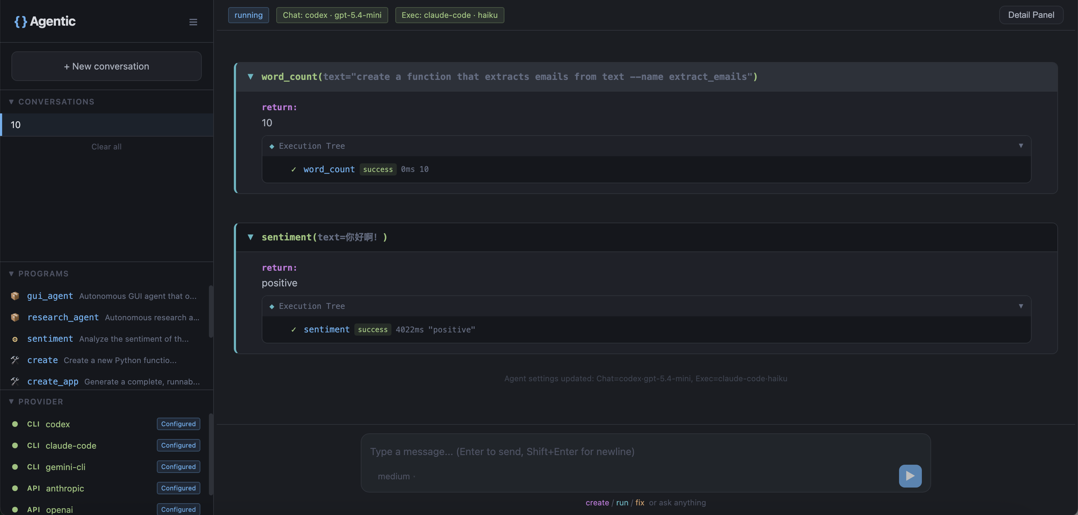Collapse word_count Execution Tree arrow
This screenshot has width=1078, height=515.
click(1021, 146)
